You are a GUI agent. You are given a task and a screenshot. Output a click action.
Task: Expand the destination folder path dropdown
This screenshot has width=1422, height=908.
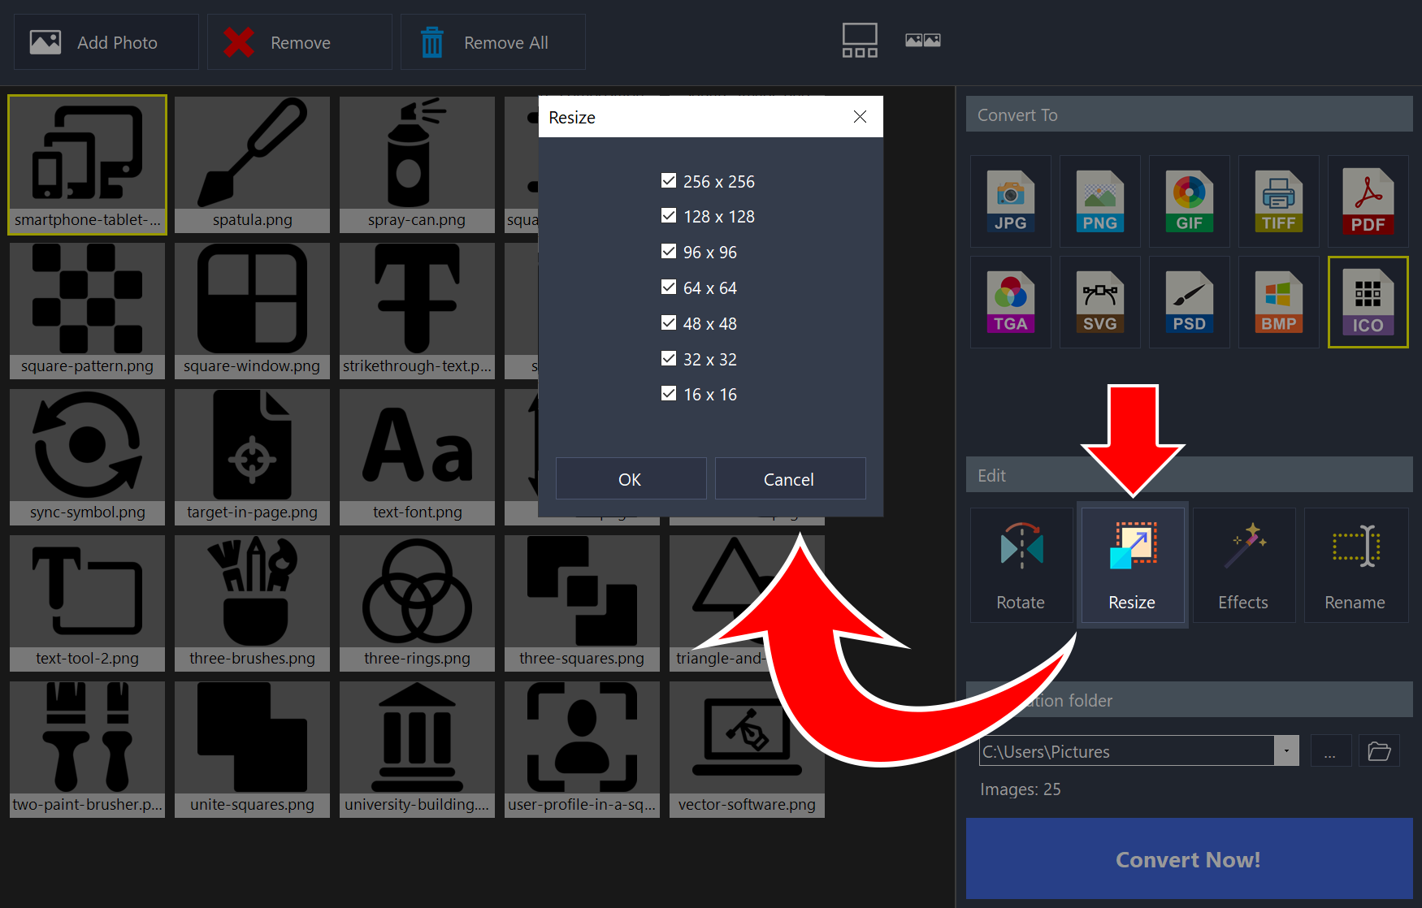point(1286,751)
